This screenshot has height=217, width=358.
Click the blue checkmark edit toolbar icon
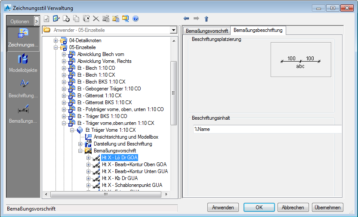pos(56,19)
